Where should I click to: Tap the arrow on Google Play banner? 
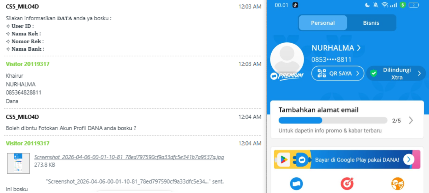coord(409,160)
